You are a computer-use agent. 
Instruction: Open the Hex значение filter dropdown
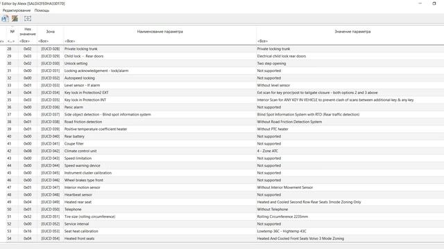(x=28, y=41)
